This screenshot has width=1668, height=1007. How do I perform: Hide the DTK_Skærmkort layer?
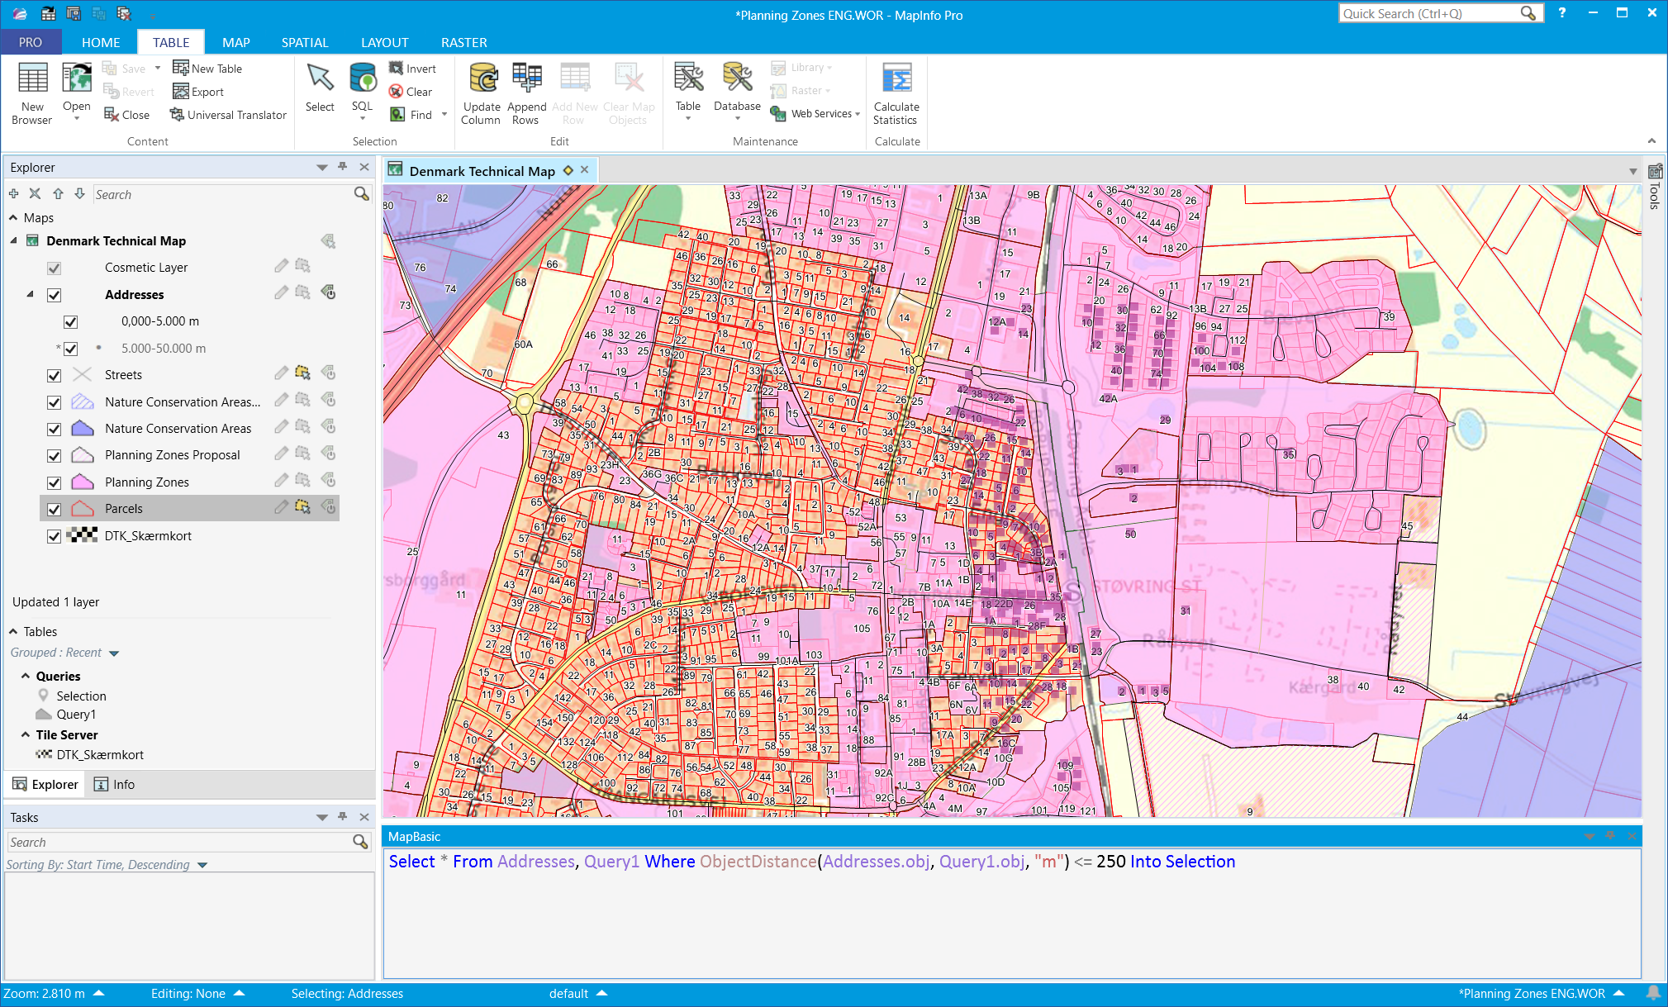tap(55, 536)
